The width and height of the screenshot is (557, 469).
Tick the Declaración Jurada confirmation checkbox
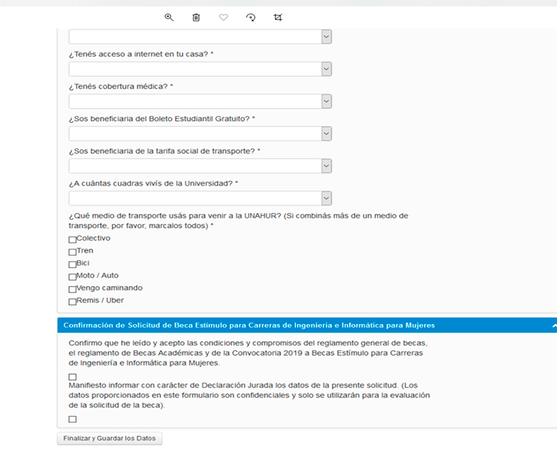[72, 419]
